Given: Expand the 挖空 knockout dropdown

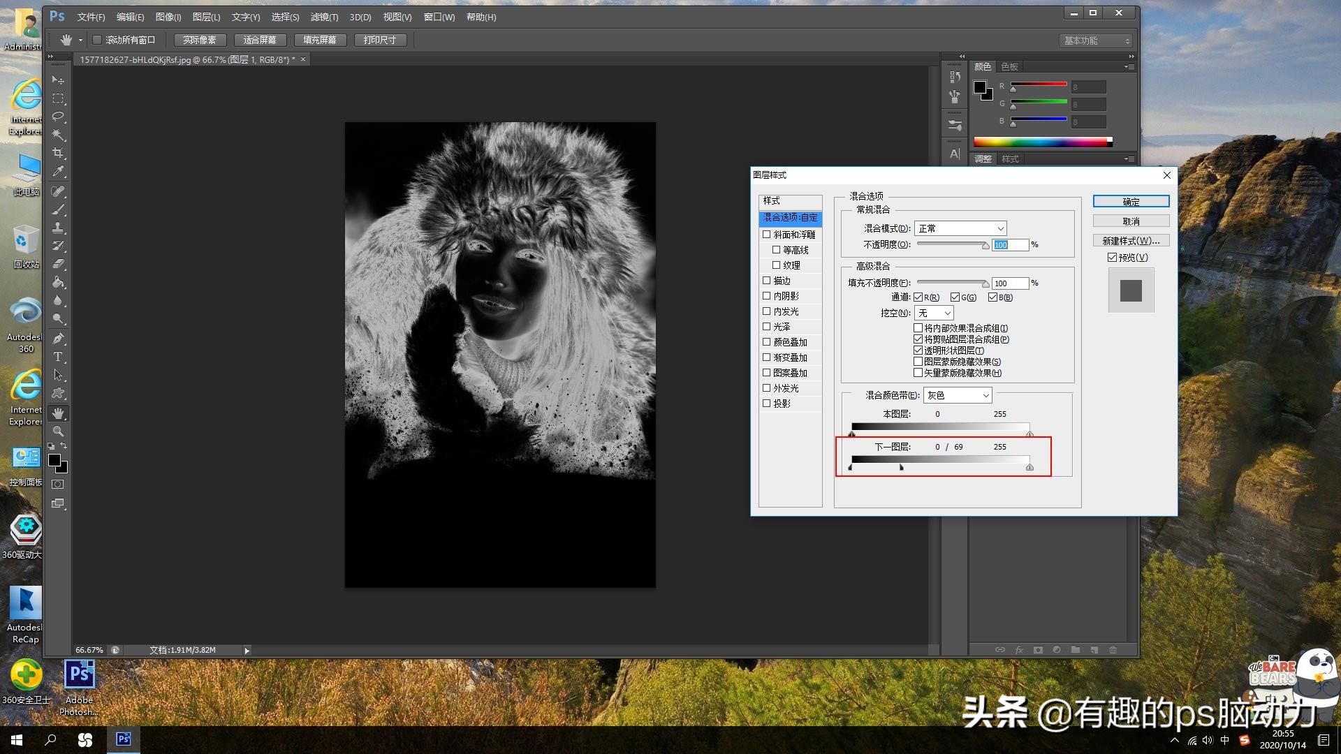Looking at the screenshot, I should (934, 313).
